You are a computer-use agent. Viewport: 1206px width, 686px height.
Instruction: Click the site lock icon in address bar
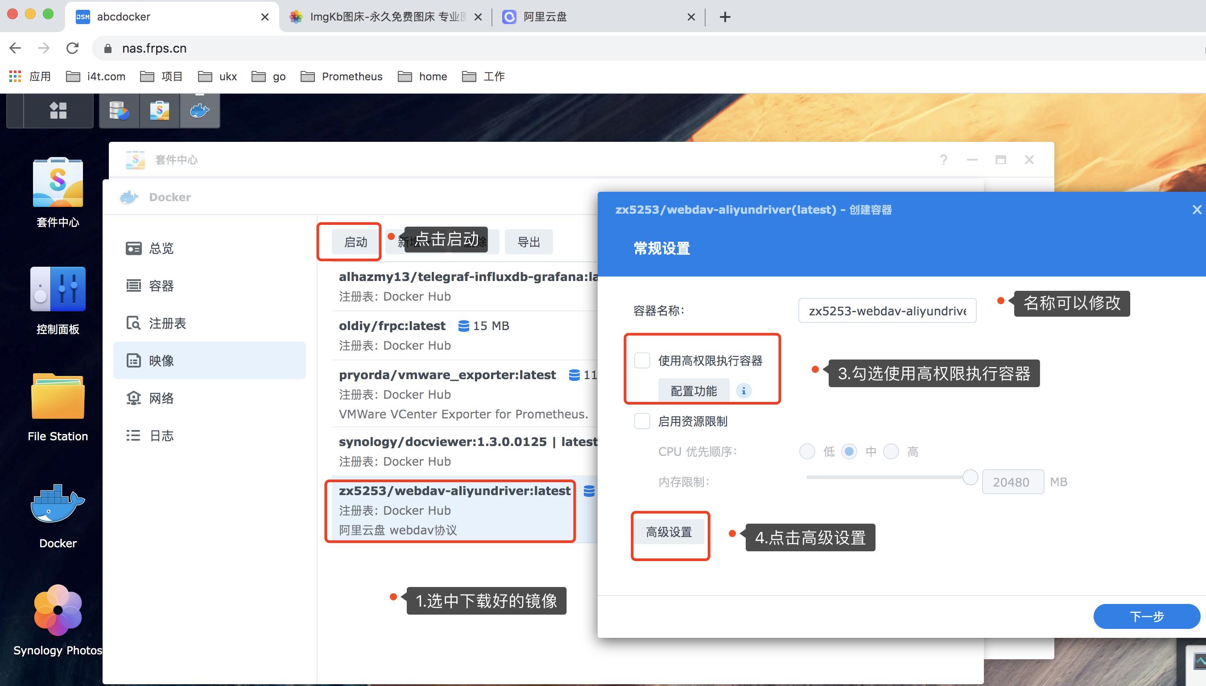(108, 48)
